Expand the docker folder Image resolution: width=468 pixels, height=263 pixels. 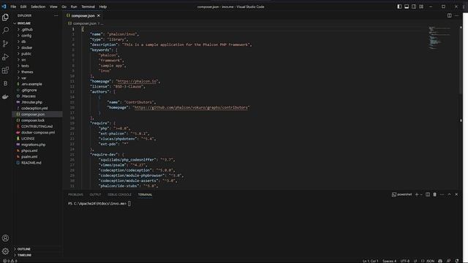click(x=26, y=47)
